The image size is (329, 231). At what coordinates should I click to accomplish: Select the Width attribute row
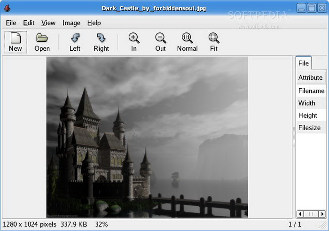pyautogui.click(x=311, y=103)
